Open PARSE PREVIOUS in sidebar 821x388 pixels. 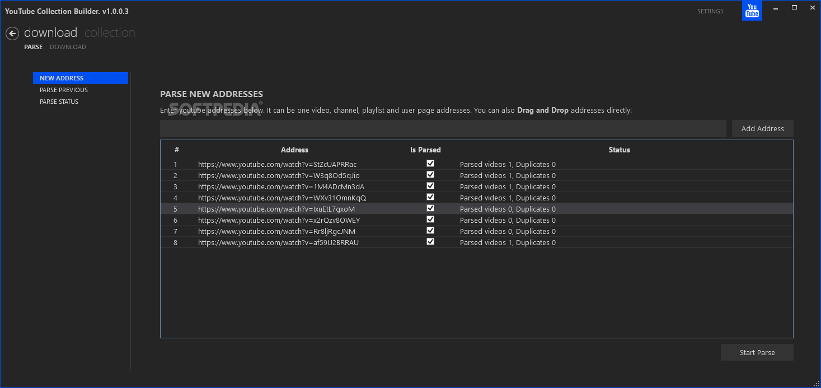pos(64,90)
